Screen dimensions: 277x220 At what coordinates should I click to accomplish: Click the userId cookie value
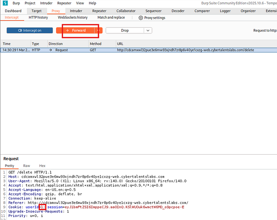coord(42,207)
